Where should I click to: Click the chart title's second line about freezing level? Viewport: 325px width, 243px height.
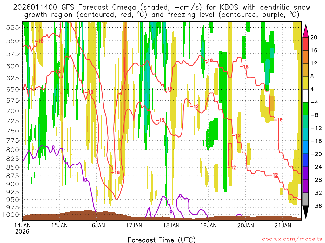tap(162, 15)
